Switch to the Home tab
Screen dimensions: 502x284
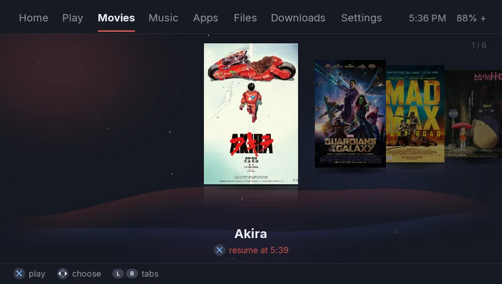(33, 18)
